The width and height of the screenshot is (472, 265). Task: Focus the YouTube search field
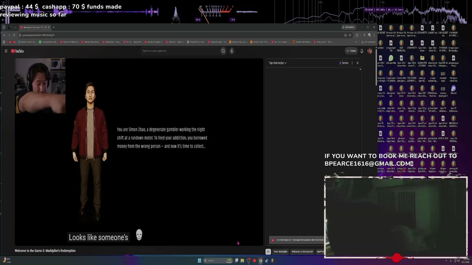181,51
